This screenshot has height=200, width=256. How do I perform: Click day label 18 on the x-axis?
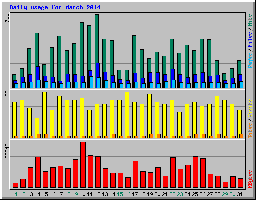142,194
